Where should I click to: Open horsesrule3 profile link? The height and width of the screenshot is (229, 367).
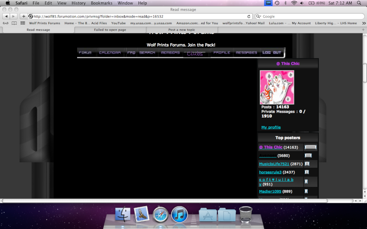tap(270, 172)
